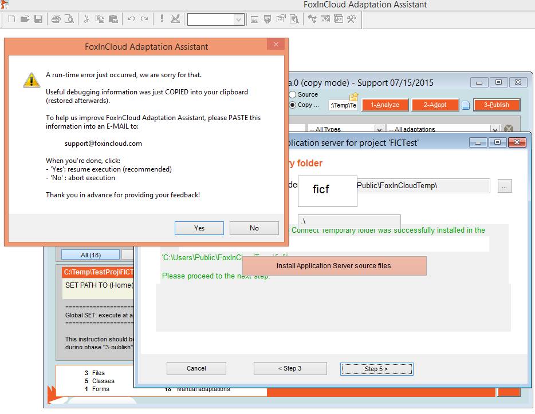
Task: Click the New file toolbar icon
Action: 11,19
